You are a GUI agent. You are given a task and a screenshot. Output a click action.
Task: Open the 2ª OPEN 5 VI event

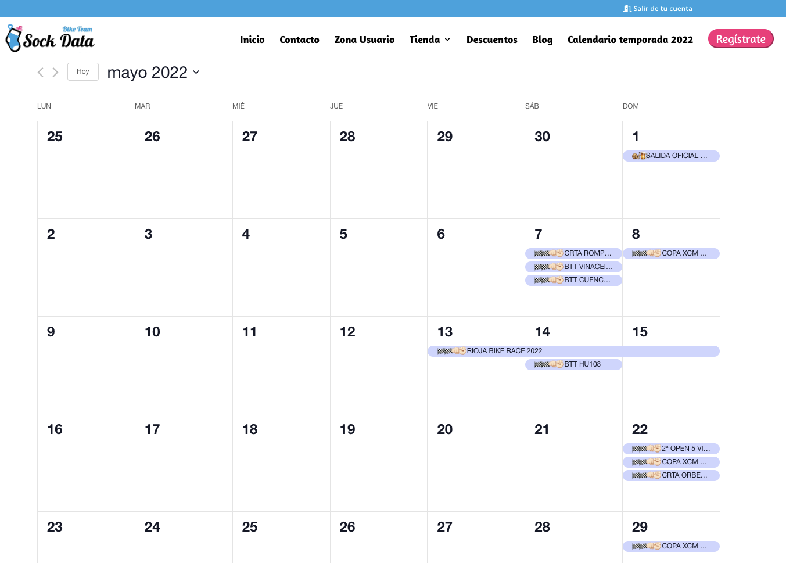685,449
